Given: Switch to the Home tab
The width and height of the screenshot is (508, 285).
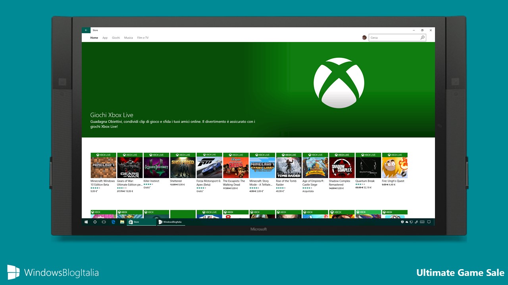Looking at the screenshot, I should [x=94, y=38].
